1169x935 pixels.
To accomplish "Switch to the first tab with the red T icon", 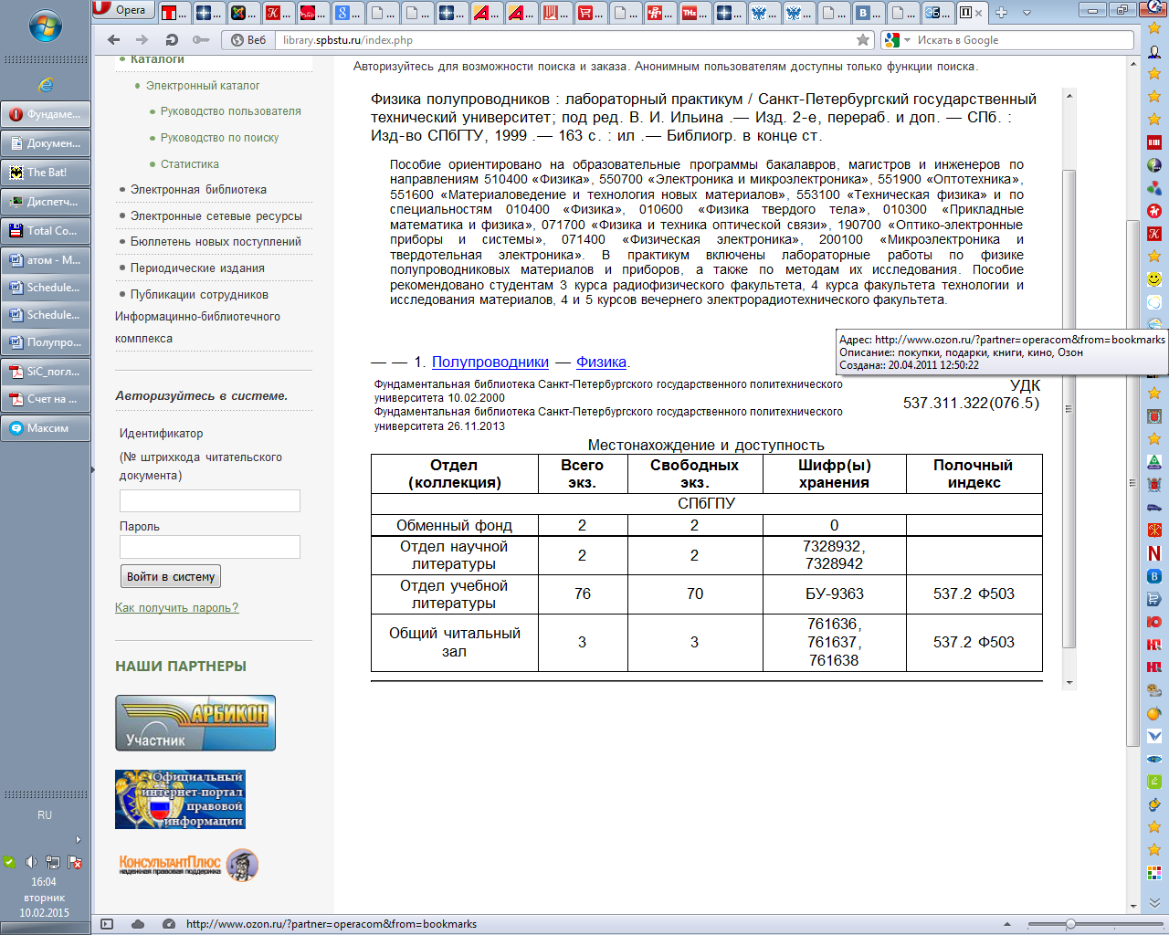I will 174,13.
